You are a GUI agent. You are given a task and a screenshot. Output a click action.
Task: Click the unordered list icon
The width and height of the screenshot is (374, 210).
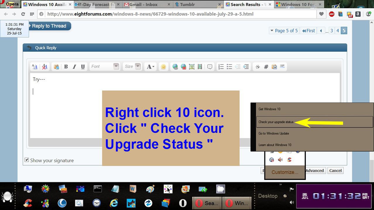click(229, 67)
